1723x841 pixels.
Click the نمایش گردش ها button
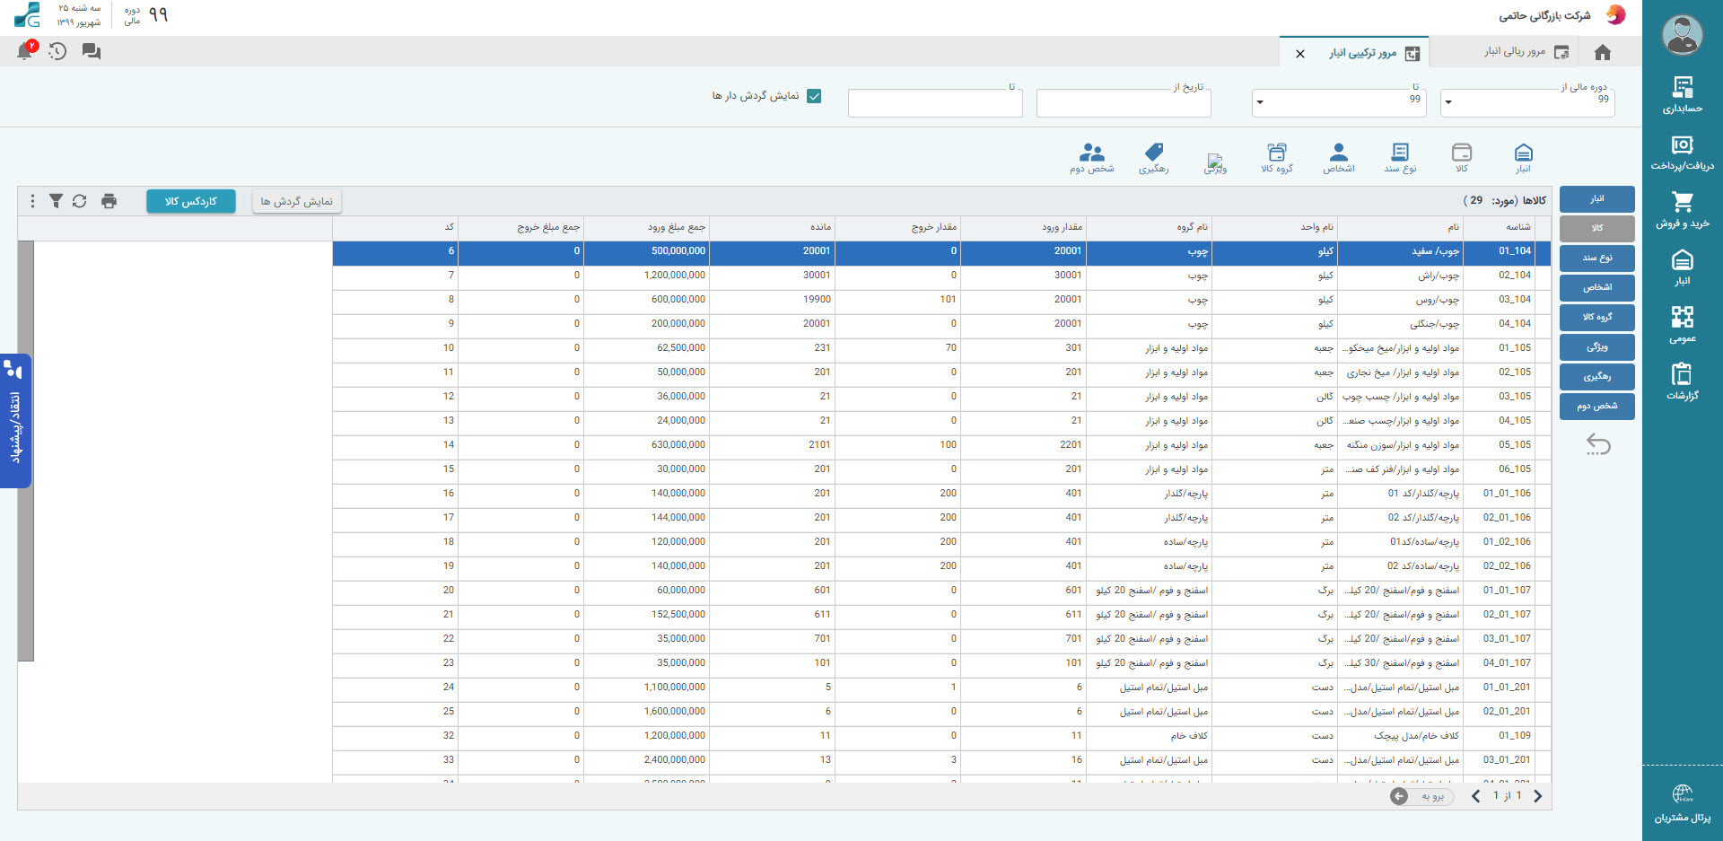coord(297,201)
